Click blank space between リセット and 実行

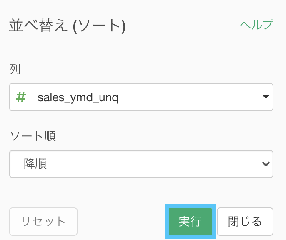click(x=121, y=222)
